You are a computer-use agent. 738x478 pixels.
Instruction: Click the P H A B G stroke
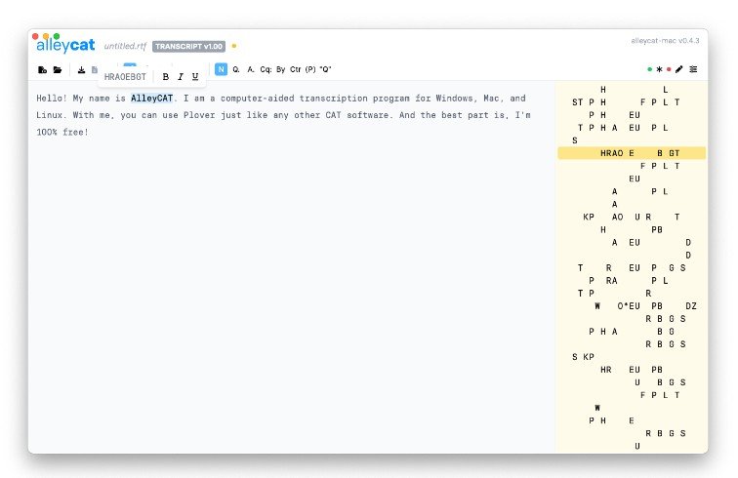(x=632, y=332)
